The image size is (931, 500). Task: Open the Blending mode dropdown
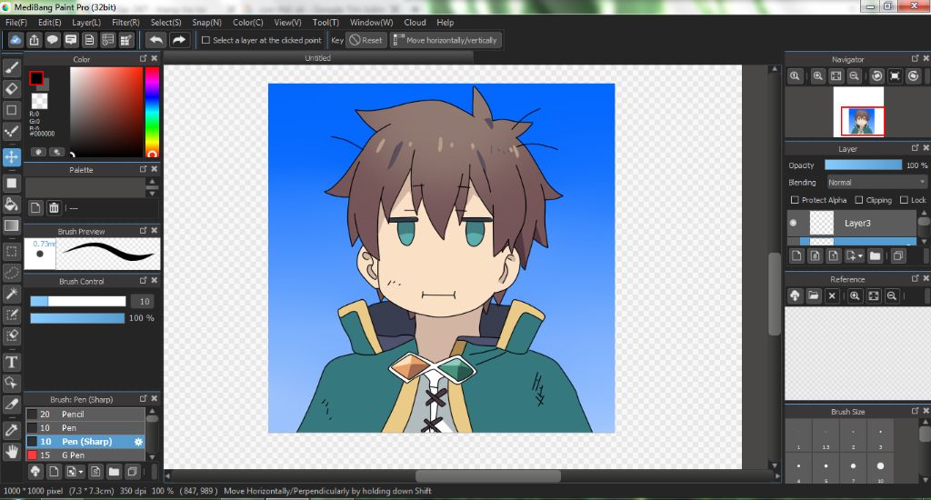tap(876, 183)
